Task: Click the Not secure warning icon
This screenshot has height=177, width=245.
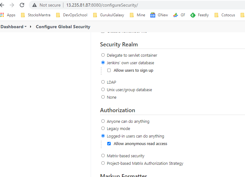Action: (35, 5)
